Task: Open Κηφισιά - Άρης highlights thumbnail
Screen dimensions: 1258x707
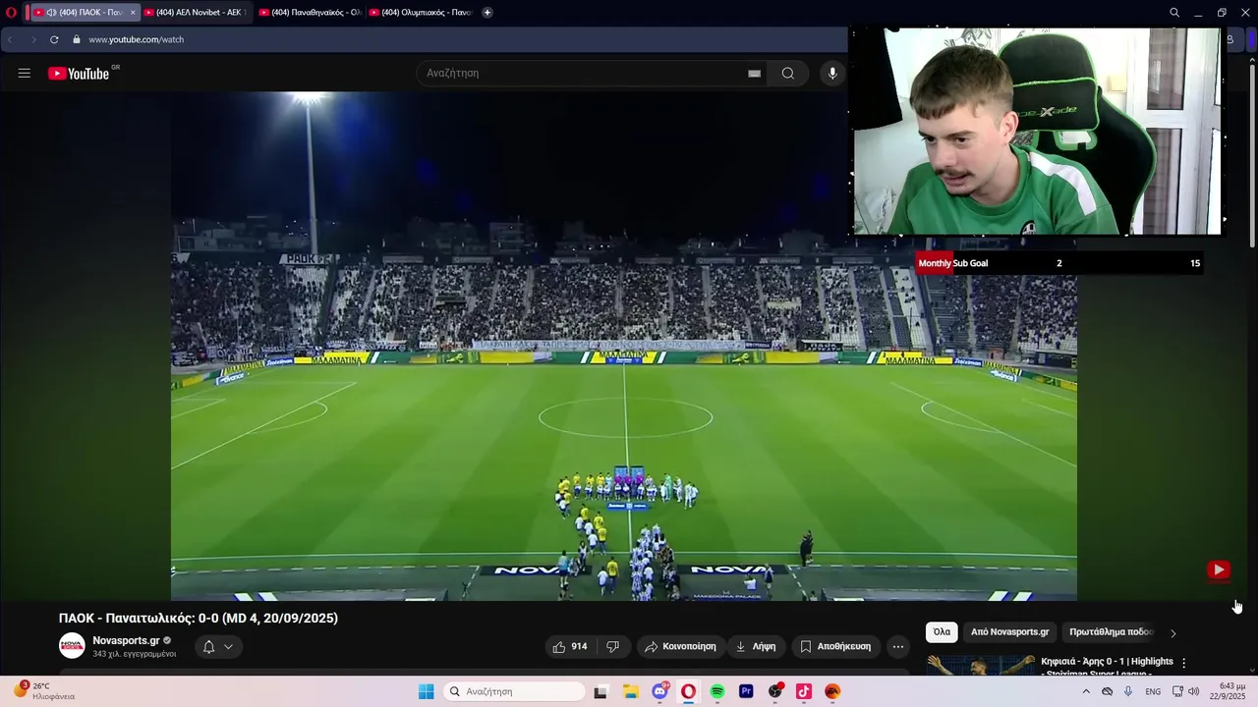Action: [x=980, y=665]
